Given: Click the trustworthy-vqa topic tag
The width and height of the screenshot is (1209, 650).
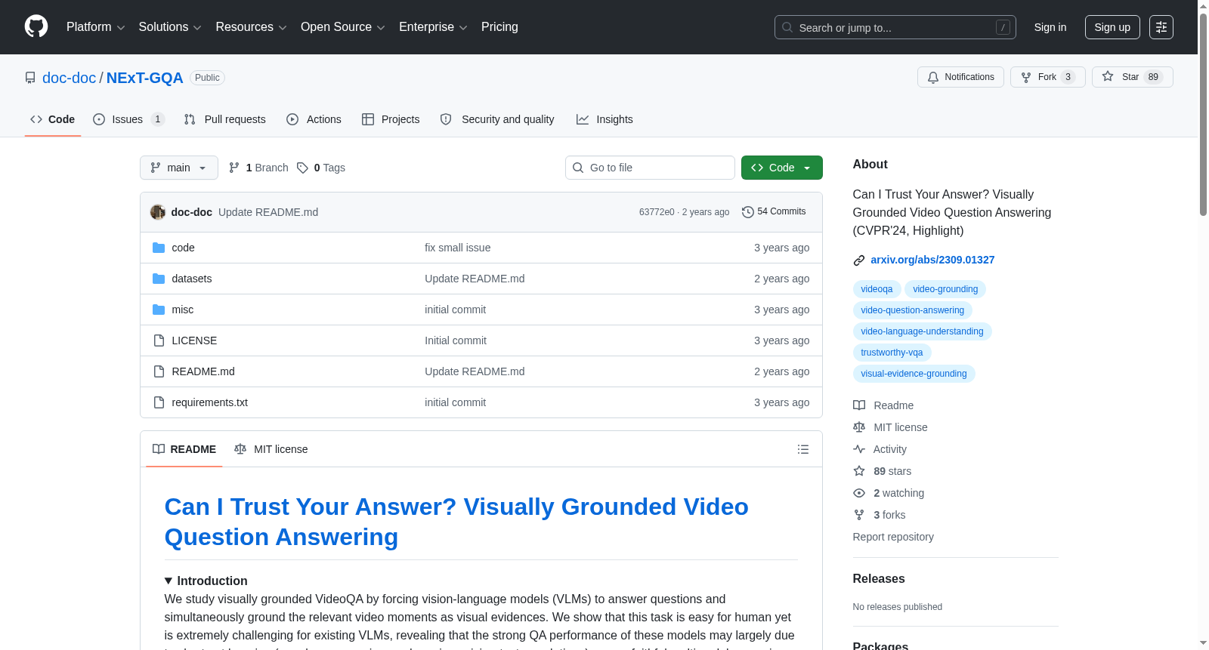Looking at the screenshot, I should (x=892, y=353).
